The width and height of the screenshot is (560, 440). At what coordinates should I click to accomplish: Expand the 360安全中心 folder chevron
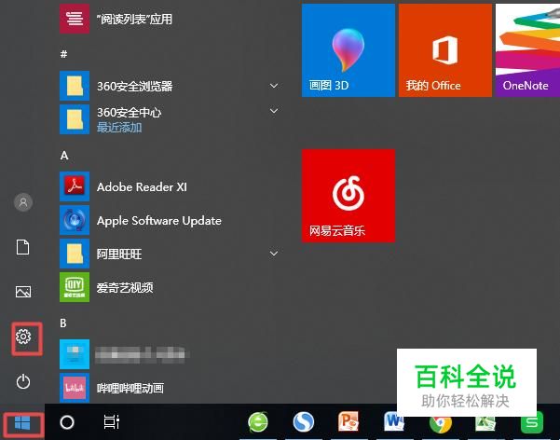pos(274,111)
